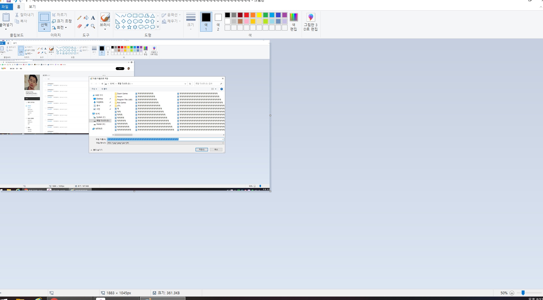
Task: Pick the orange color swatch
Action: tap(253, 15)
